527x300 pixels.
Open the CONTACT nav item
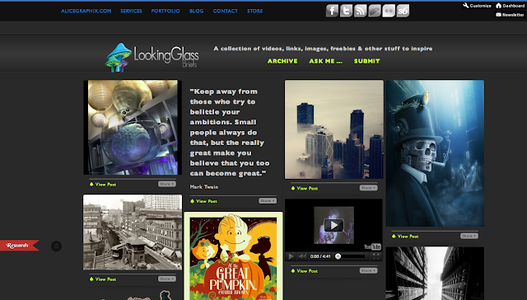point(225,11)
